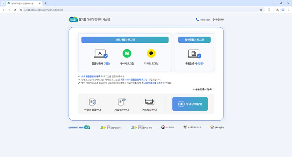Select the 경기도어린이집관리시스템 browser tab
The image size is (292, 157).
coord(24,4)
